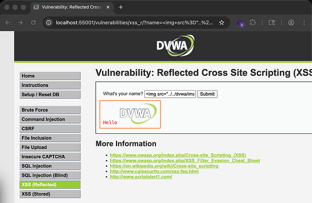This screenshot has height=203, width=312.
Task: Open the scriptalert1.com link
Action: (x=141, y=177)
